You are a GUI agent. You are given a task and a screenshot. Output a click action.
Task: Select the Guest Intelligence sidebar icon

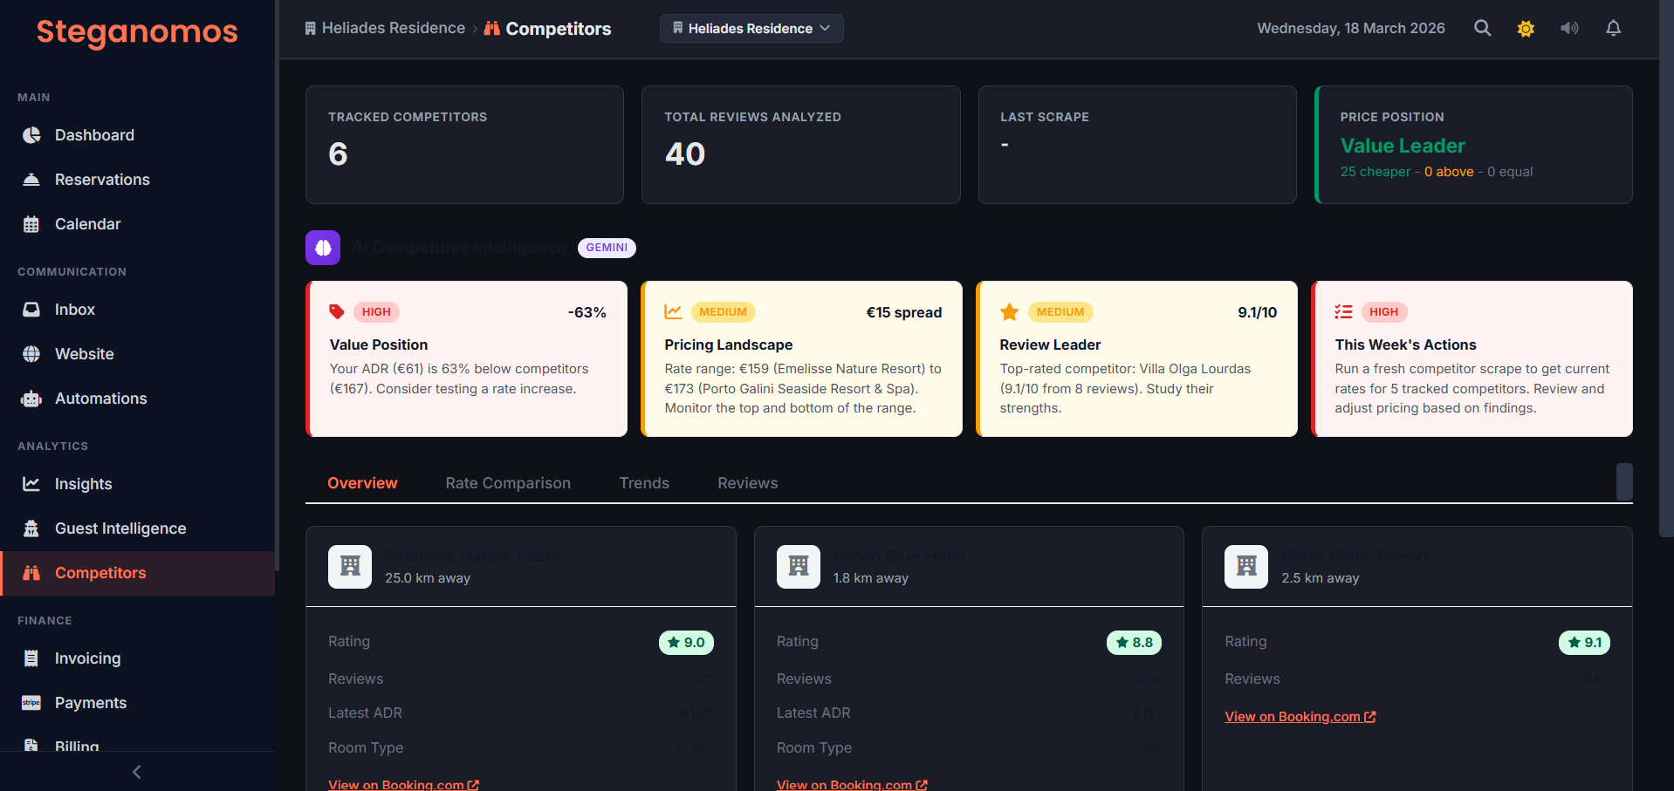point(31,528)
